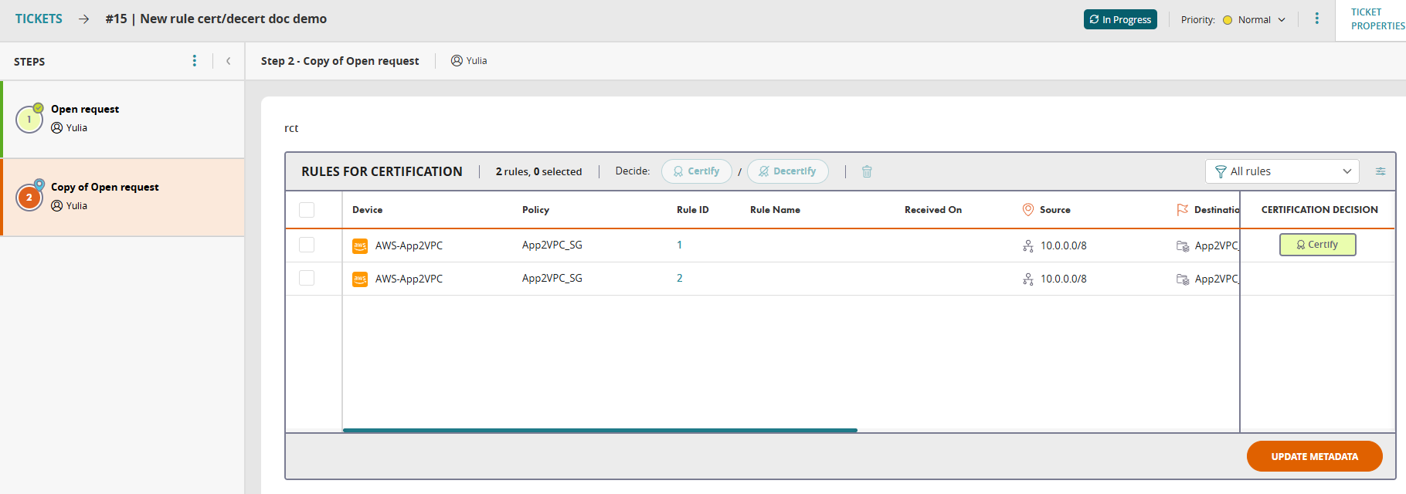This screenshot has width=1406, height=494.
Task: Go back via Tickets breadcrumb link
Action: click(39, 19)
